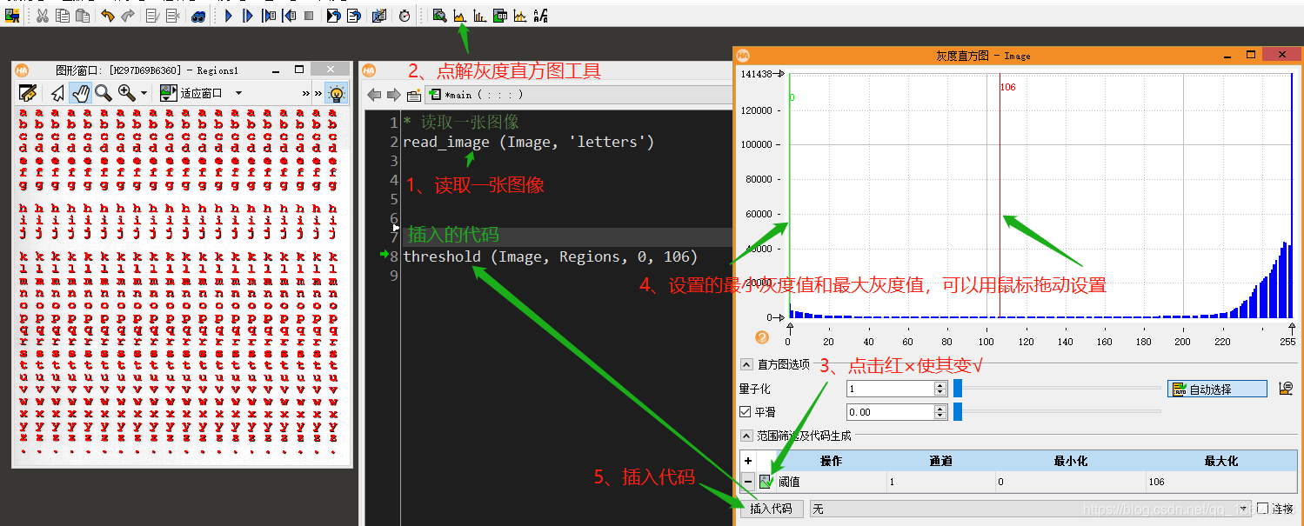Open the line profile tool icon

click(520, 16)
